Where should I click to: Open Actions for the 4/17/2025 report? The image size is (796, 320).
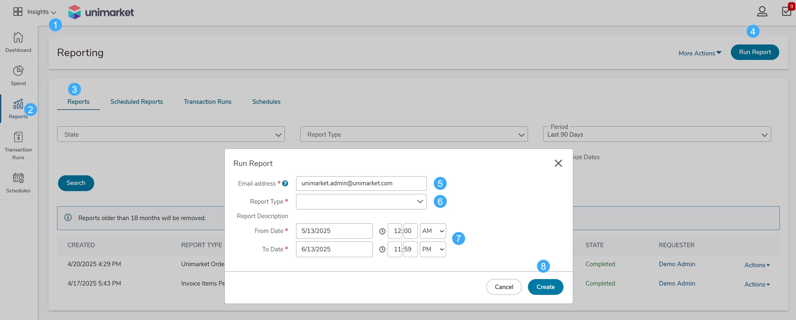757,284
